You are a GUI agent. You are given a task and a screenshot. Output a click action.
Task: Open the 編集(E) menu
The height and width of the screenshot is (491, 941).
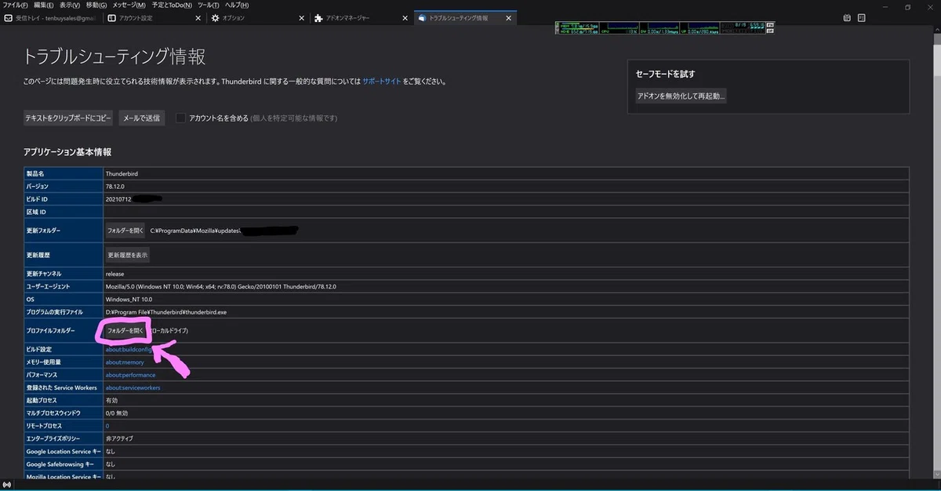pyautogui.click(x=43, y=5)
